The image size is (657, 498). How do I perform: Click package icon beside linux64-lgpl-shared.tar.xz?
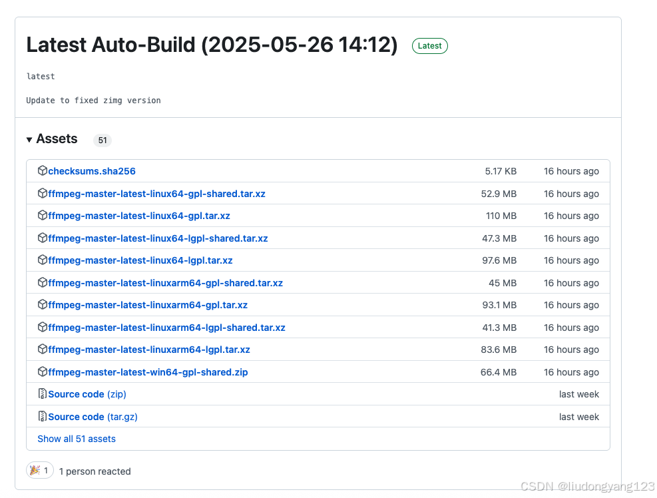click(x=43, y=238)
